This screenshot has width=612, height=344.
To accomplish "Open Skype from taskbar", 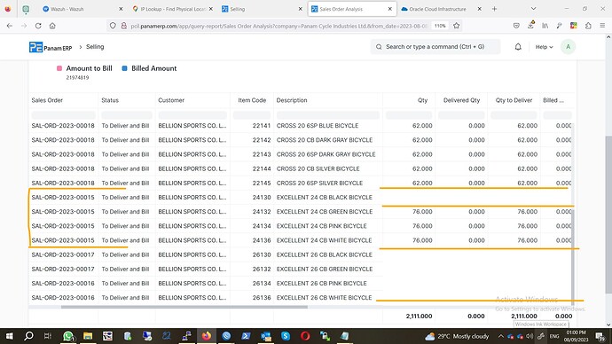I will 286,336.
